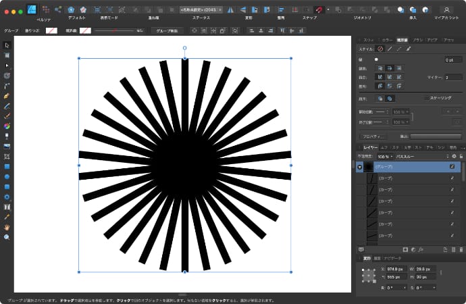Switch to the Pixel Persona icon

[x=45, y=10]
